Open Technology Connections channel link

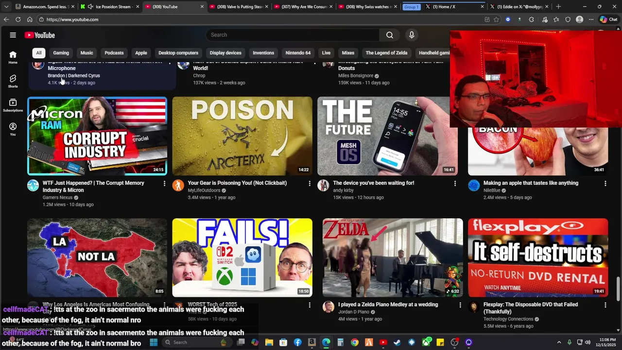pos(508,319)
